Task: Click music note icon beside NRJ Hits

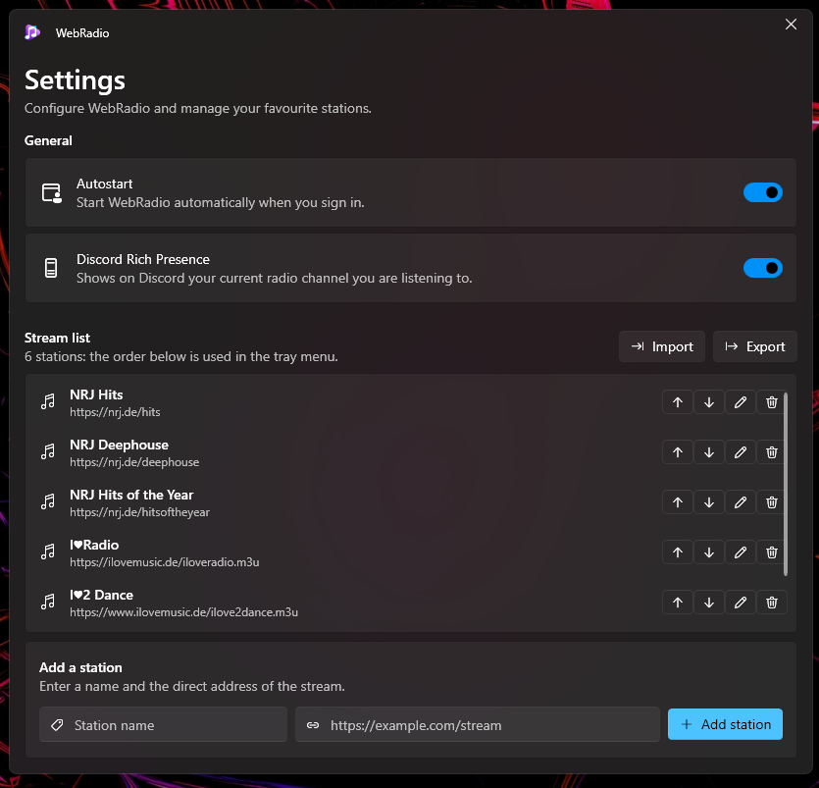Action: (48, 401)
